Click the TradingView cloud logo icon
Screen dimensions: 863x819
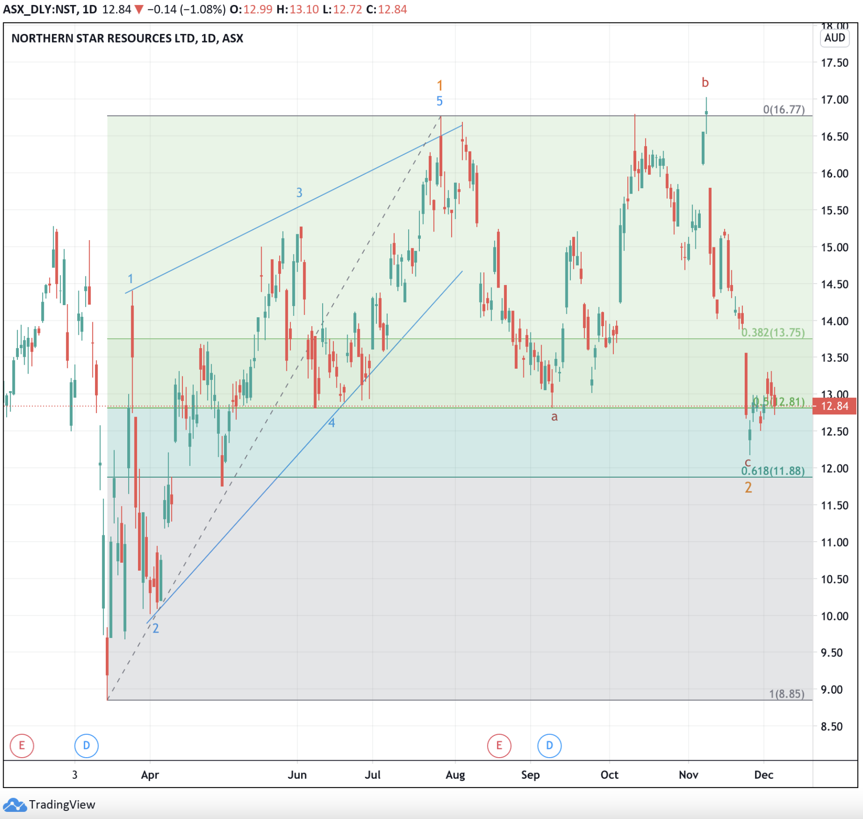14,805
